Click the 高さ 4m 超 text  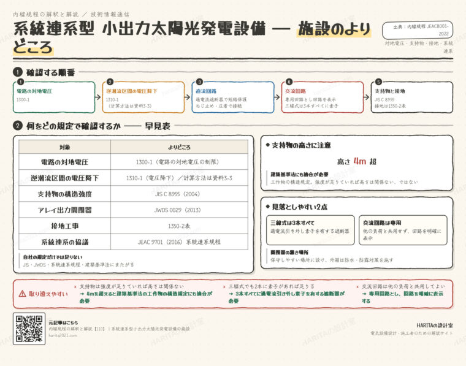(x=357, y=161)
